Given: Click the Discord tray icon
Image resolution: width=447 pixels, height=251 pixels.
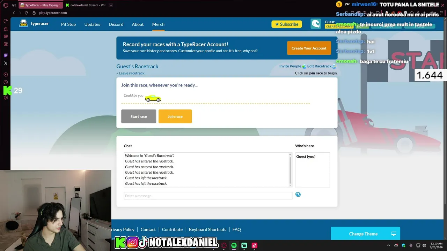Looking at the screenshot, I should point(396,245).
